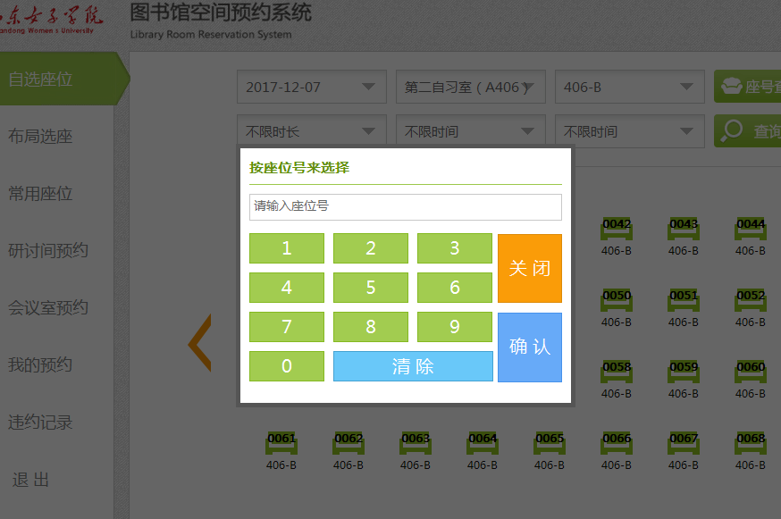The width and height of the screenshot is (781, 519).
Task: Focus the 请输入座位号 input field
Action: 405,206
